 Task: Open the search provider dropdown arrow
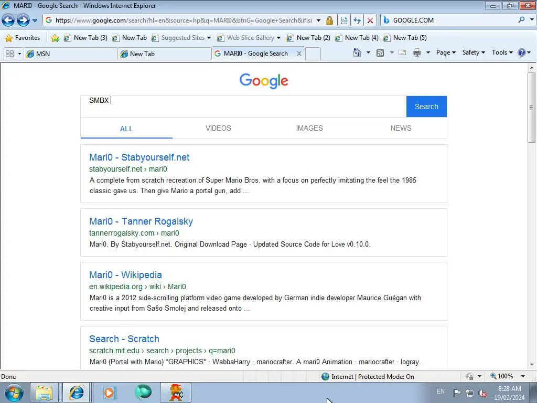(532, 20)
